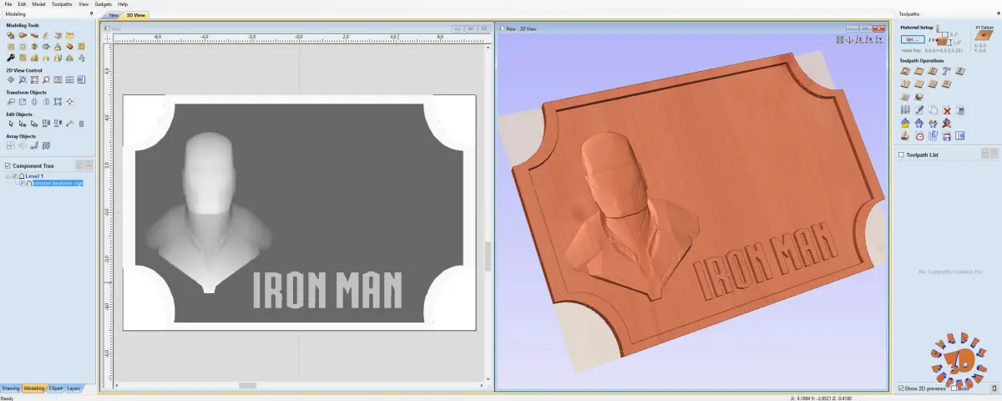Screen dimensions: 1002x401
Task: Choose the Two Rail Sweep modeling tool
Action: (23, 35)
